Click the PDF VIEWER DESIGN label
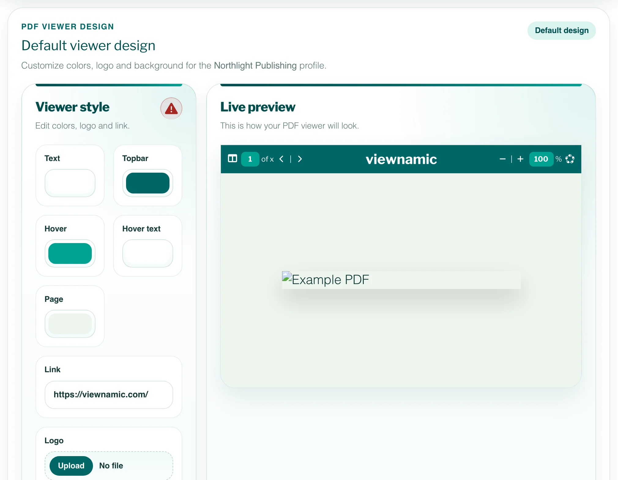Image resolution: width=618 pixels, height=480 pixels. 68,27
